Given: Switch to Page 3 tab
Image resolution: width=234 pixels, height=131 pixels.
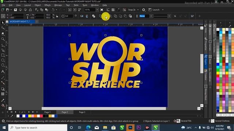Looking at the screenshot, I should 82,112.
